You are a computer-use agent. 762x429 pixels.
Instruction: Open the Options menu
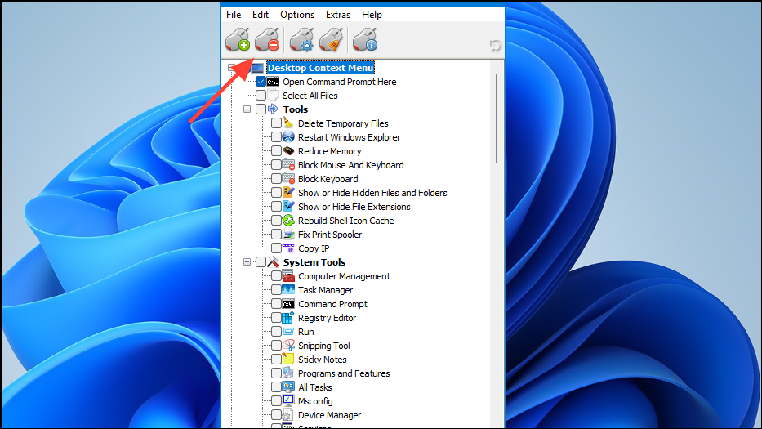(x=297, y=15)
